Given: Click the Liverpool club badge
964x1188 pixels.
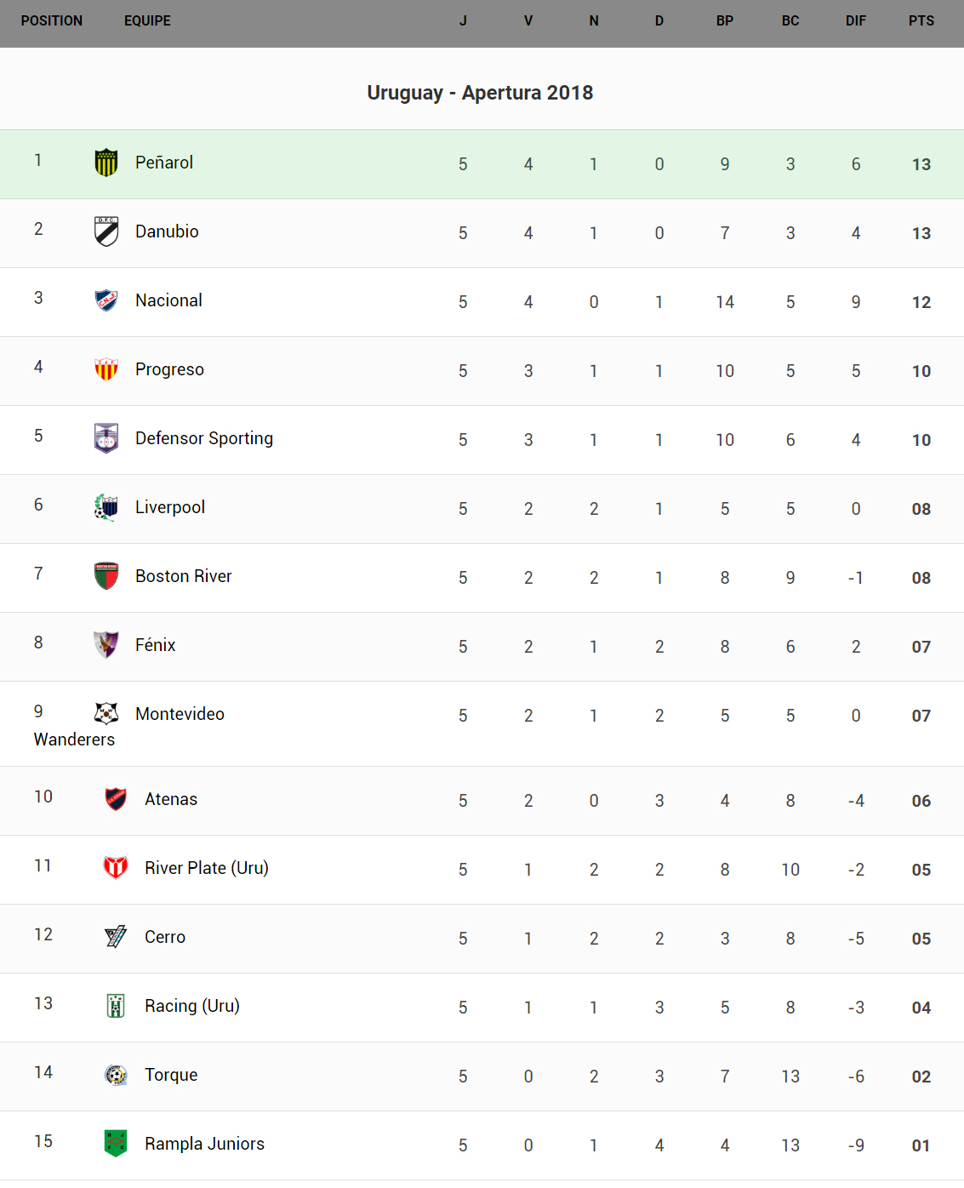Looking at the screenshot, I should (x=106, y=507).
